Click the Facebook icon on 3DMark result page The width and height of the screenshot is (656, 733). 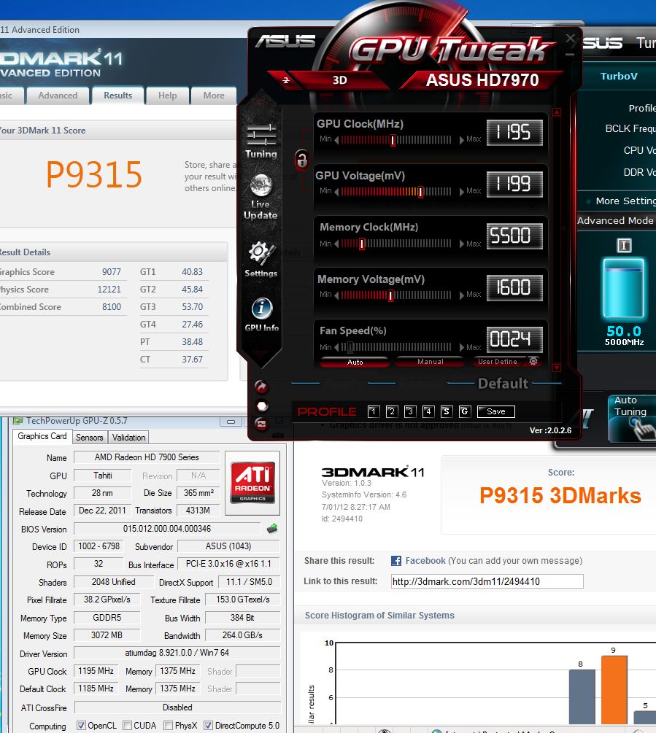click(x=396, y=560)
